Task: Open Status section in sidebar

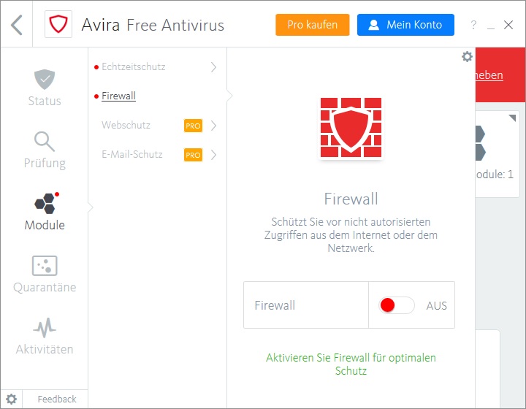Action: [x=45, y=88]
